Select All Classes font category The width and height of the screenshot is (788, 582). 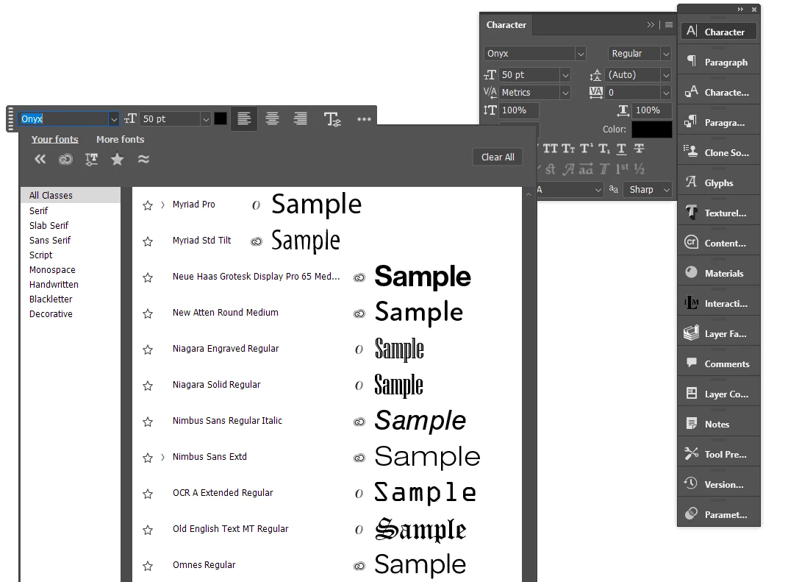[71, 195]
